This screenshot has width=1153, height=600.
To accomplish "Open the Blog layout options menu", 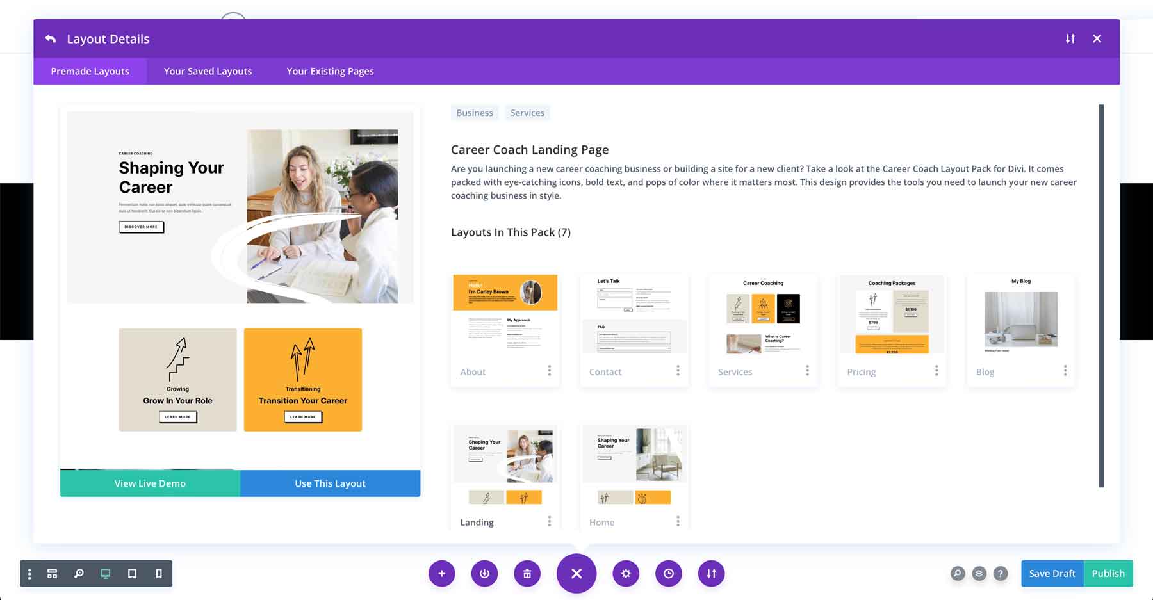I will pos(1065,370).
